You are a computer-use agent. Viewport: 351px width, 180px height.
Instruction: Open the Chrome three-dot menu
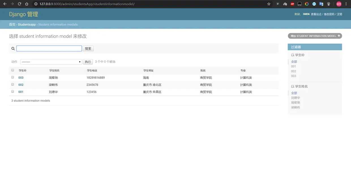point(346,4)
